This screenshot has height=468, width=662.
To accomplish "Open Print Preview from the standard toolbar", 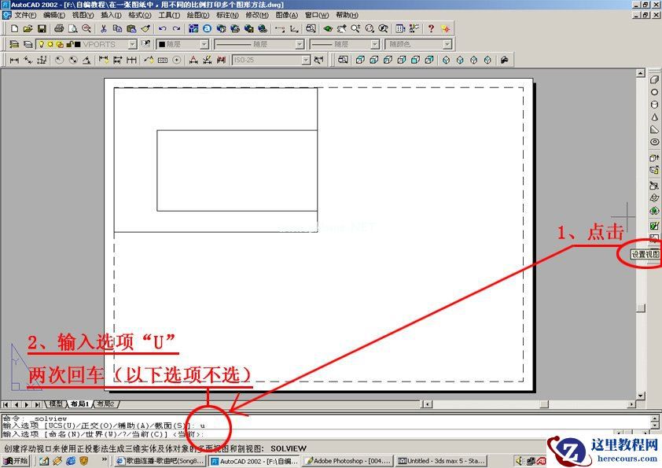I will (x=72, y=29).
